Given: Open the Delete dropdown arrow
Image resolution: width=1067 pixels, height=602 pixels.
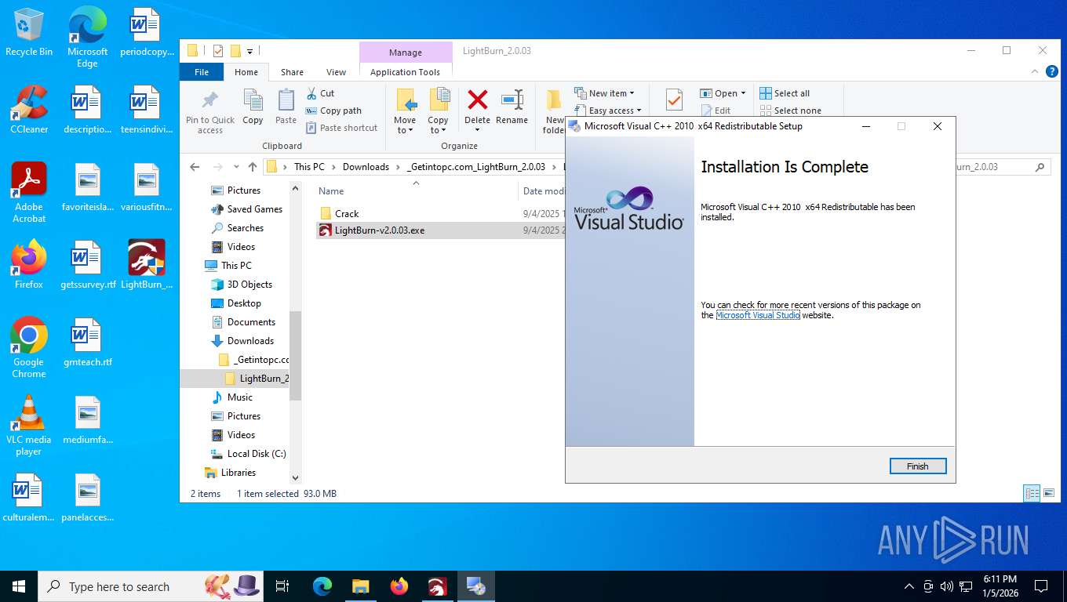Looking at the screenshot, I should [x=477, y=130].
